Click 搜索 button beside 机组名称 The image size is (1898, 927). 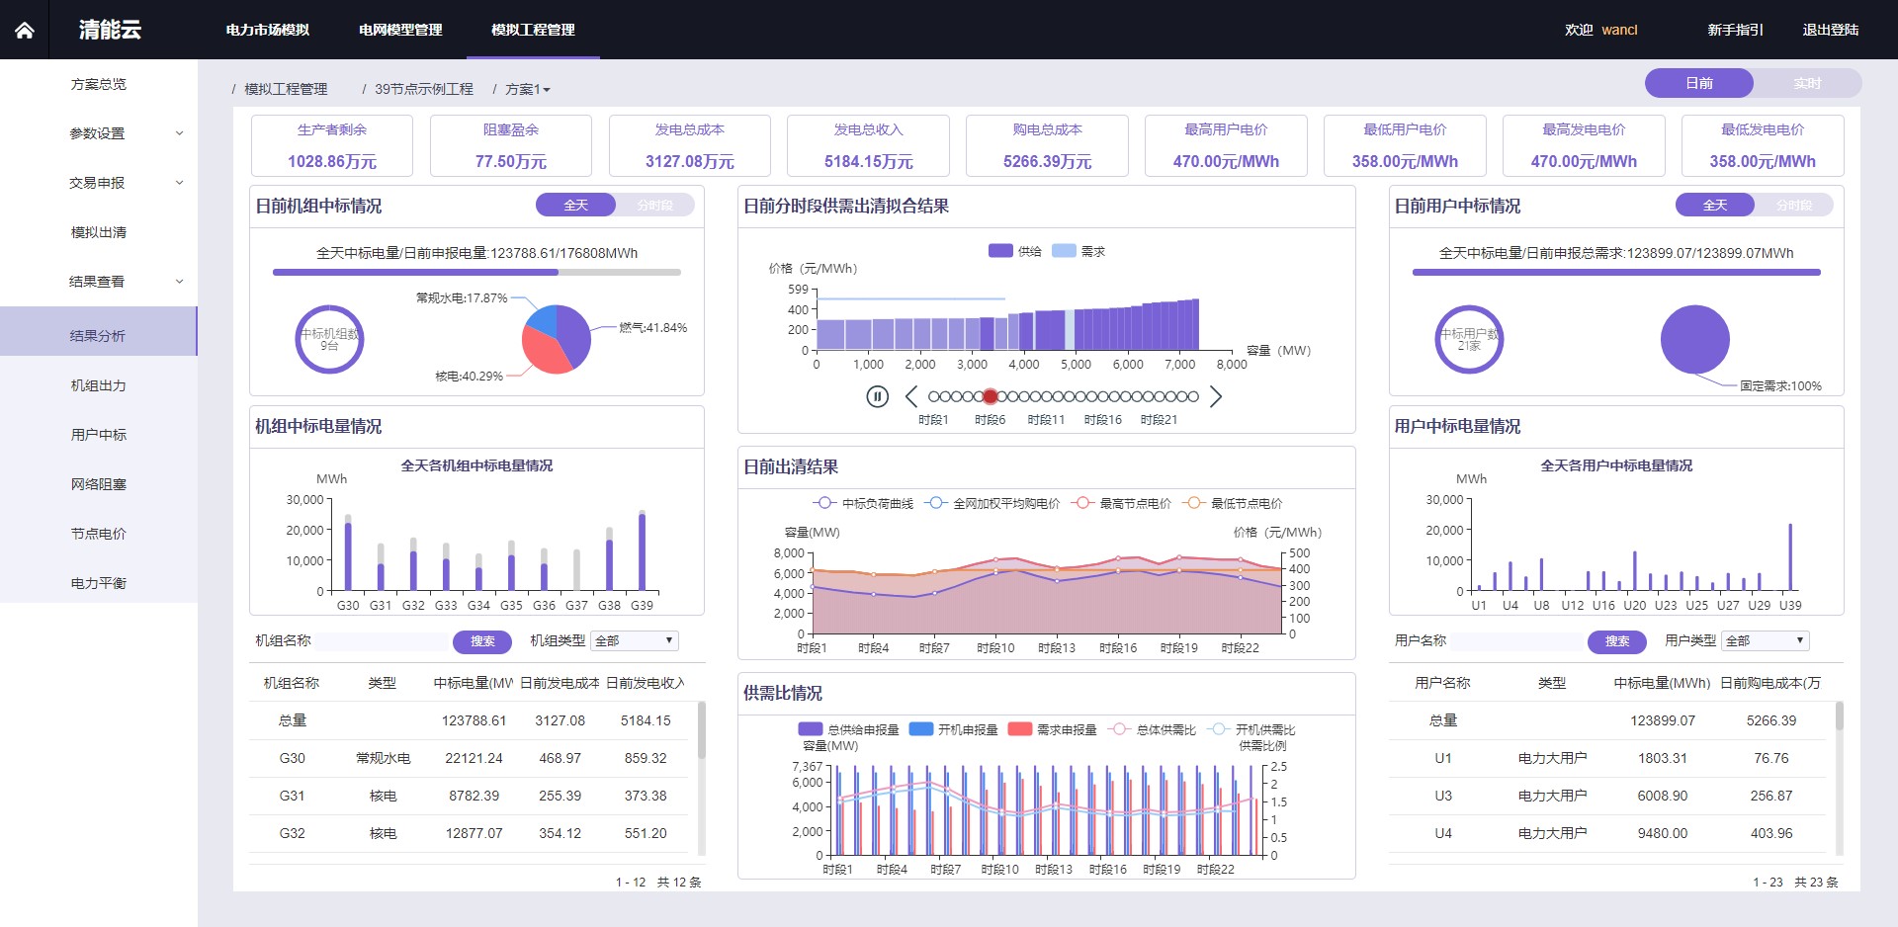(482, 641)
